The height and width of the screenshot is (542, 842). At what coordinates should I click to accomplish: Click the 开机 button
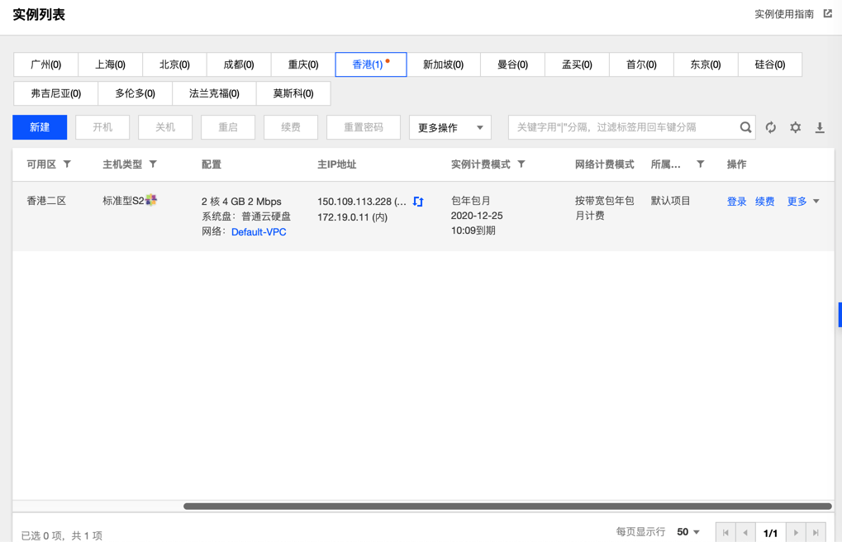(x=102, y=127)
